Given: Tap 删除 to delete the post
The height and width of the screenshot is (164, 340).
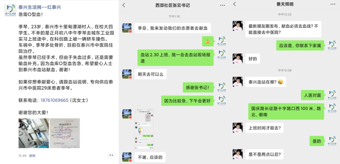Looking at the screenshot, I should pos(32,156).
